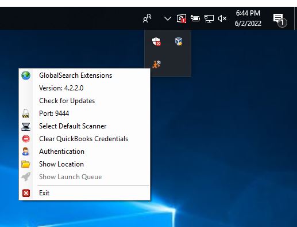Screen dimensions: 297x227
Task: Click the red X icon beside Exit
Action: click(26, 193)
